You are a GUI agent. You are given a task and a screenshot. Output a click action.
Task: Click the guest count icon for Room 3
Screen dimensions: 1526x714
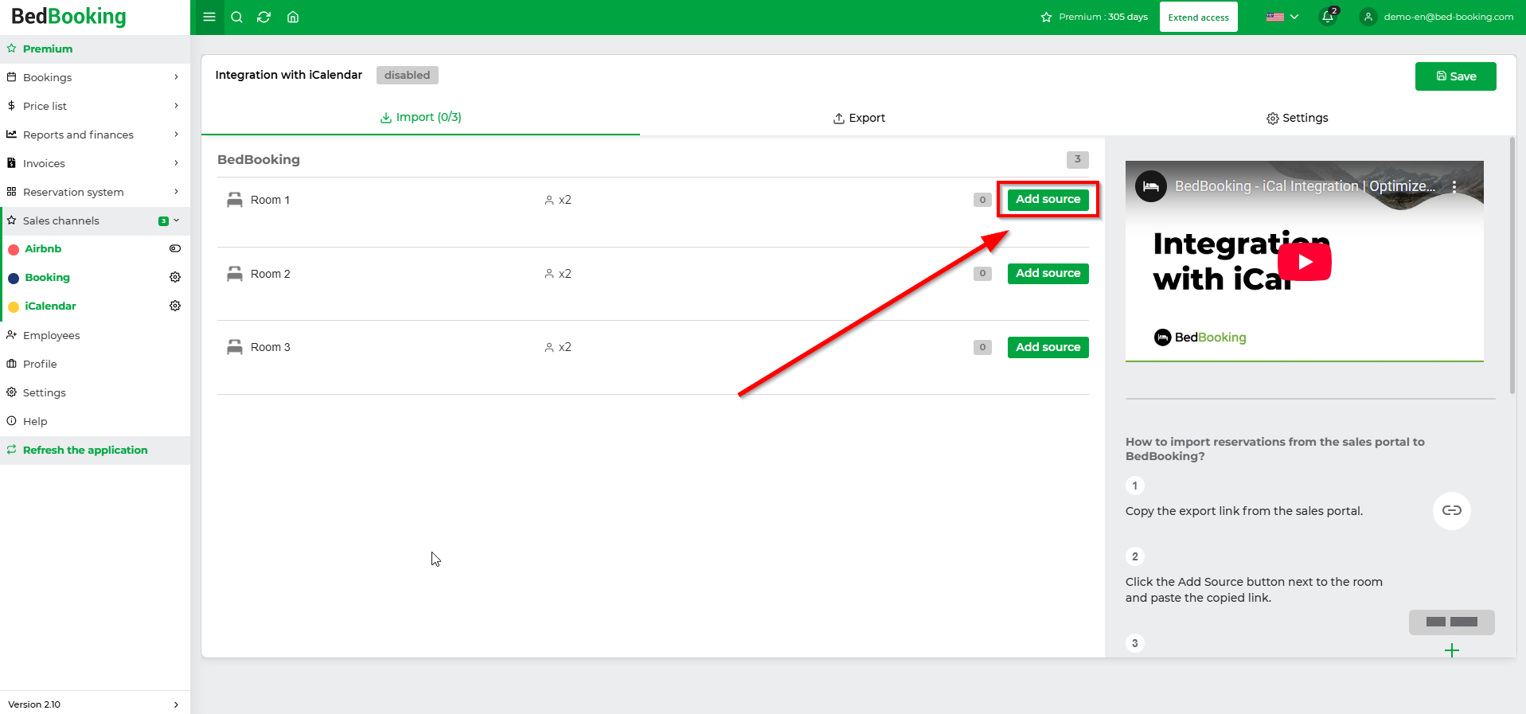pos(549,348)
